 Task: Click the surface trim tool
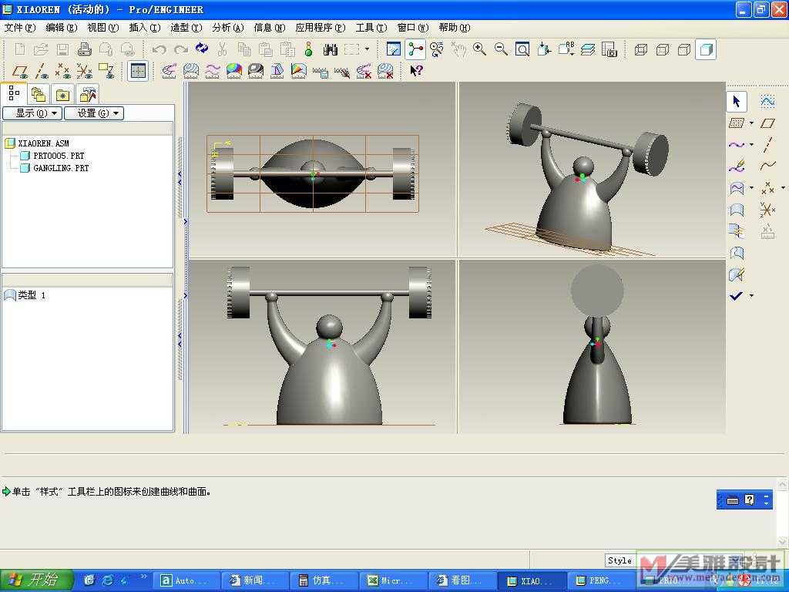pos(737,253)
